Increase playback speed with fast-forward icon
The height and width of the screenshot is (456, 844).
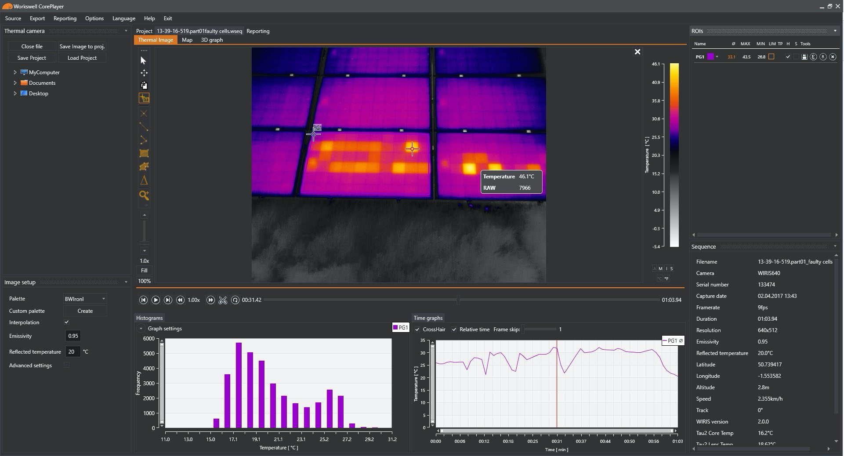tap(210, 300)
